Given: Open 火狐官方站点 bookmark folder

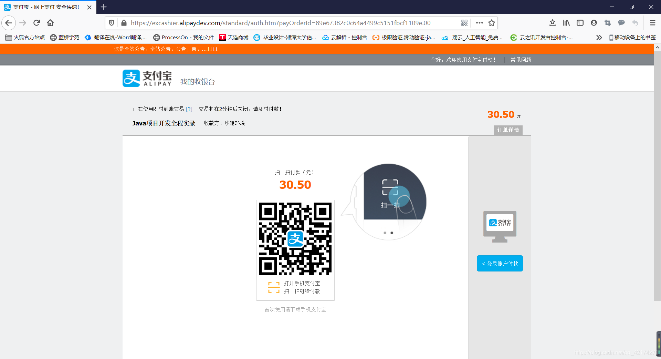Looking at the screenshot, I should [25, 37].
